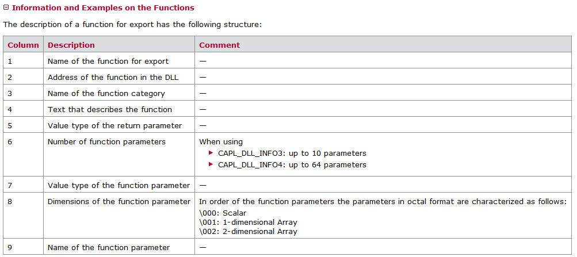Image resolution: width=577 pixels, height=257 pixels.
Task: Click 'CAPL_DLL_INFO3: up to 10 parameters' text
Action: [292, 153]
